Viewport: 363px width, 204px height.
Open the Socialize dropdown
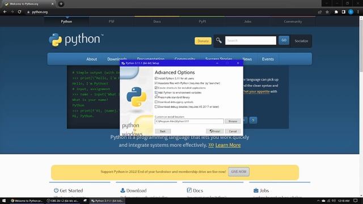(x=301, y=41)
